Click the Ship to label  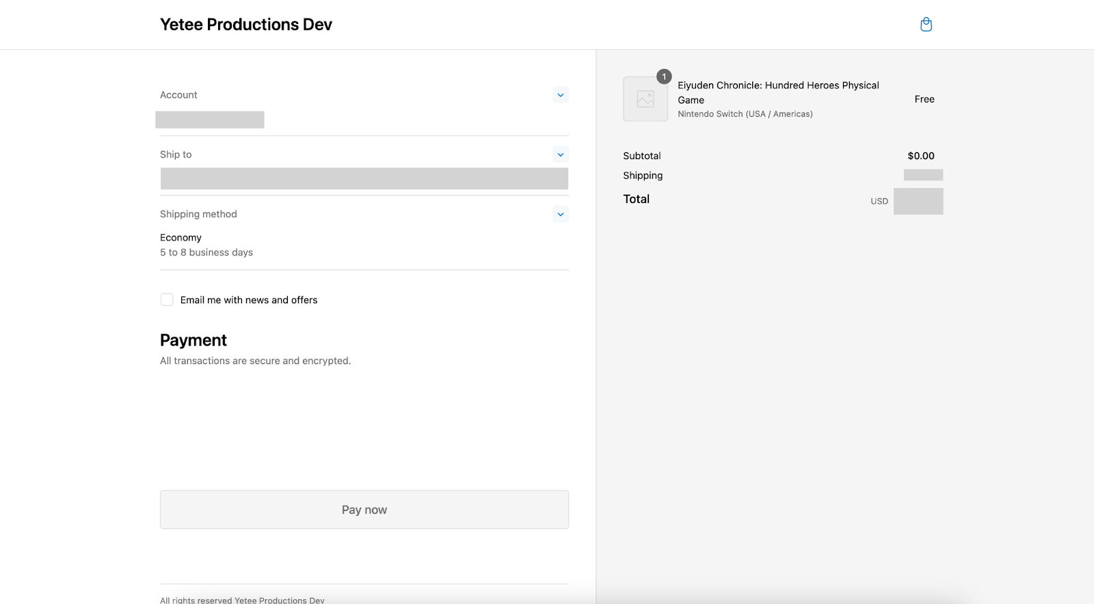point(176,154)
